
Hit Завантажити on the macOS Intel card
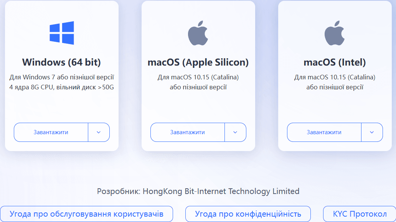tap(324, 132)
